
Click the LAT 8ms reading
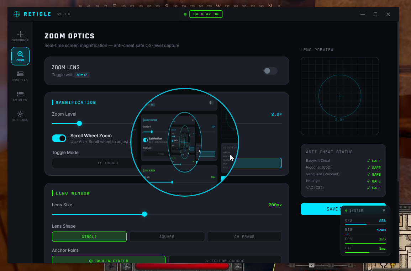[383, 249]
